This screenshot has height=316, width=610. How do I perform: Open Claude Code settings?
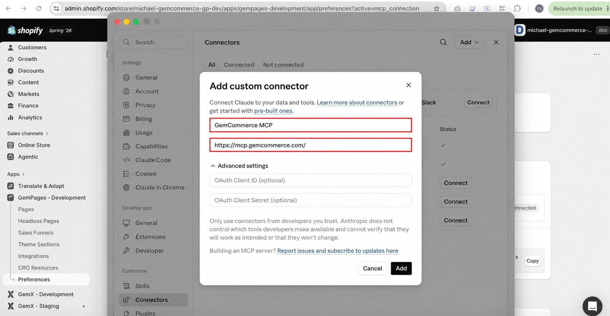point(153,160)
